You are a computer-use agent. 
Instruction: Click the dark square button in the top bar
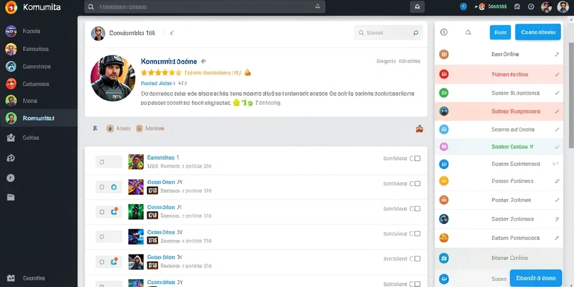(x=417, y=7)
